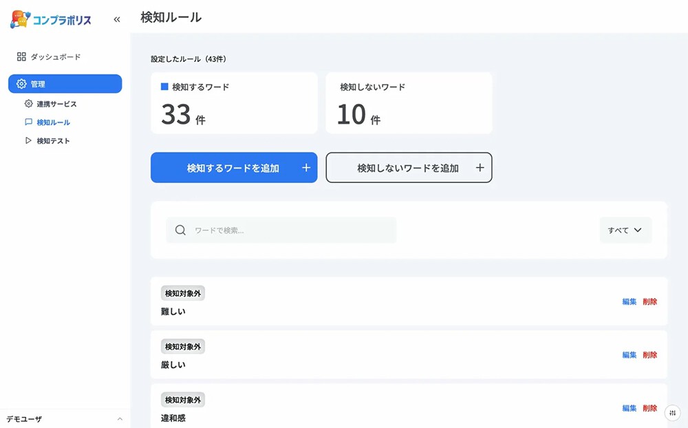688x428 pixels.
Task: Click 編集 link for the word 難しい
Action: (x=630, y=301)
